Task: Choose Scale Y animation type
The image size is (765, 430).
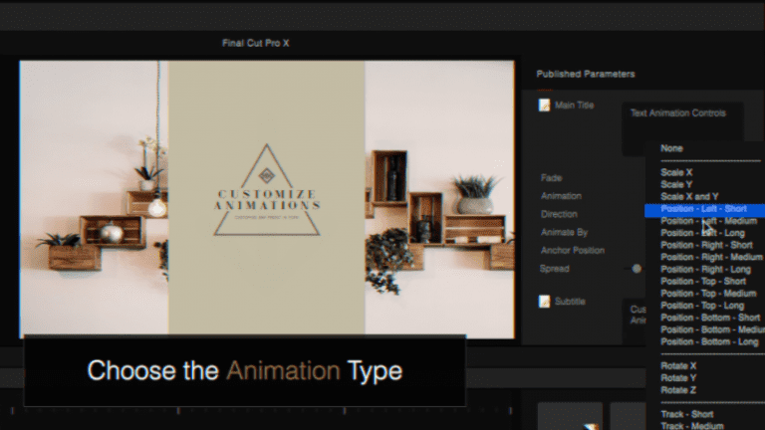Action: [676, 184]
